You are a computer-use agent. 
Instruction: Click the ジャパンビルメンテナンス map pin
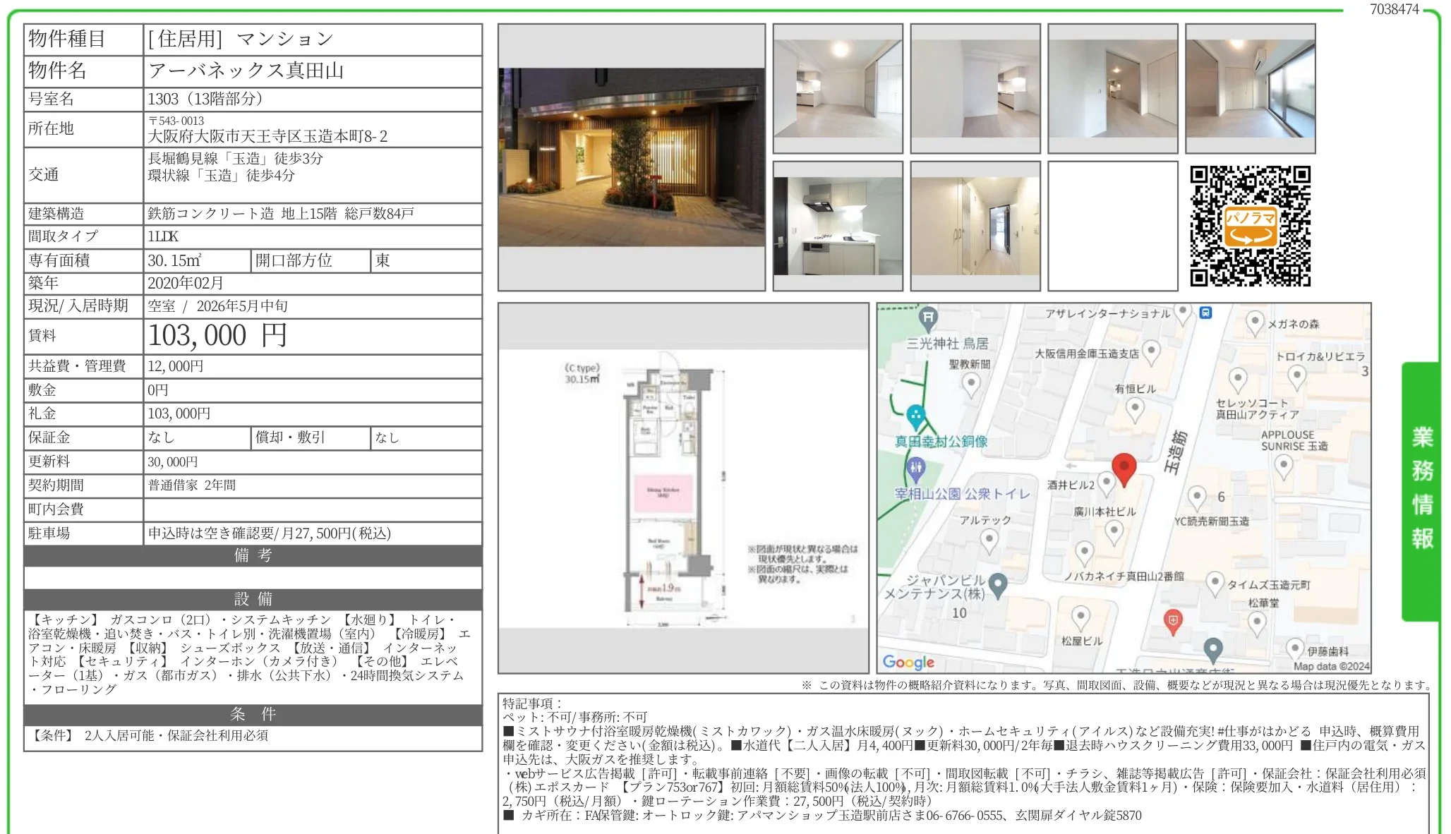click(x=997, y=584)
